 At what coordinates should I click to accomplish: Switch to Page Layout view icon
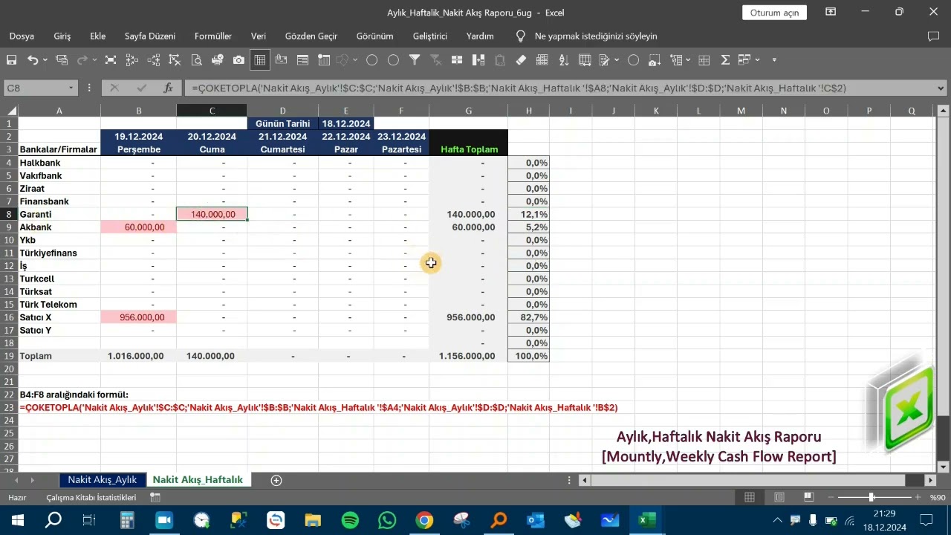(x=779, y=497)
